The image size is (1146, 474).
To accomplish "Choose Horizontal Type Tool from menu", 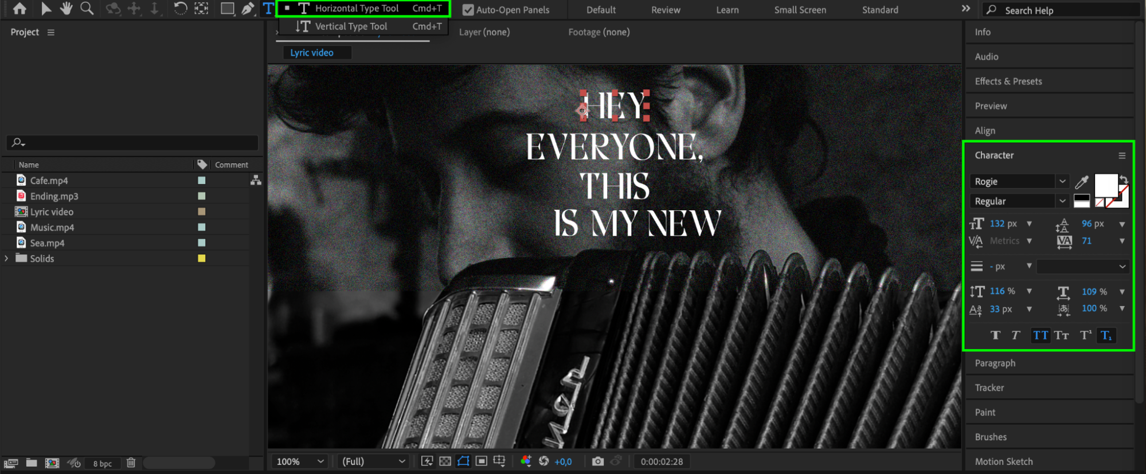I will tap(363, 9).
